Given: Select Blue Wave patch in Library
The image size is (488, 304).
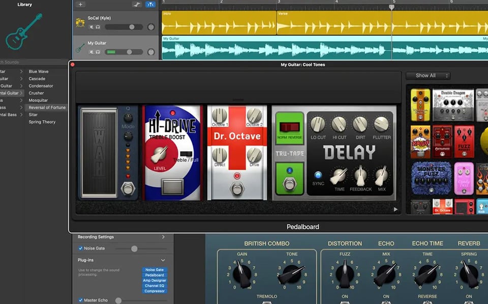Looking at the screenshot, I should click(x=39, y=71).
